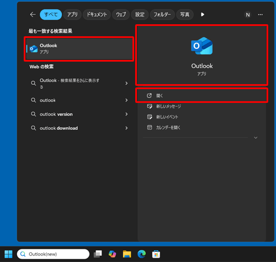The image size is (276, 262).
Task: Expand chevron beside 'outlook version'
Action: [126, 114]
